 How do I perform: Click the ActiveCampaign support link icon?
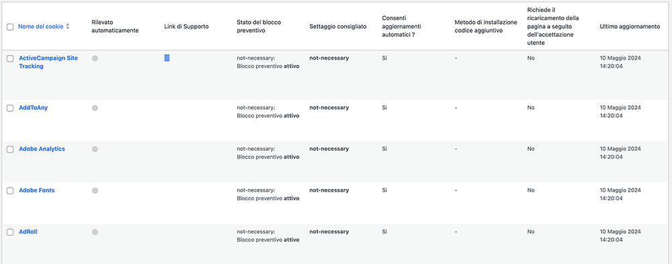pyautogui.click(x=167, y=58)
